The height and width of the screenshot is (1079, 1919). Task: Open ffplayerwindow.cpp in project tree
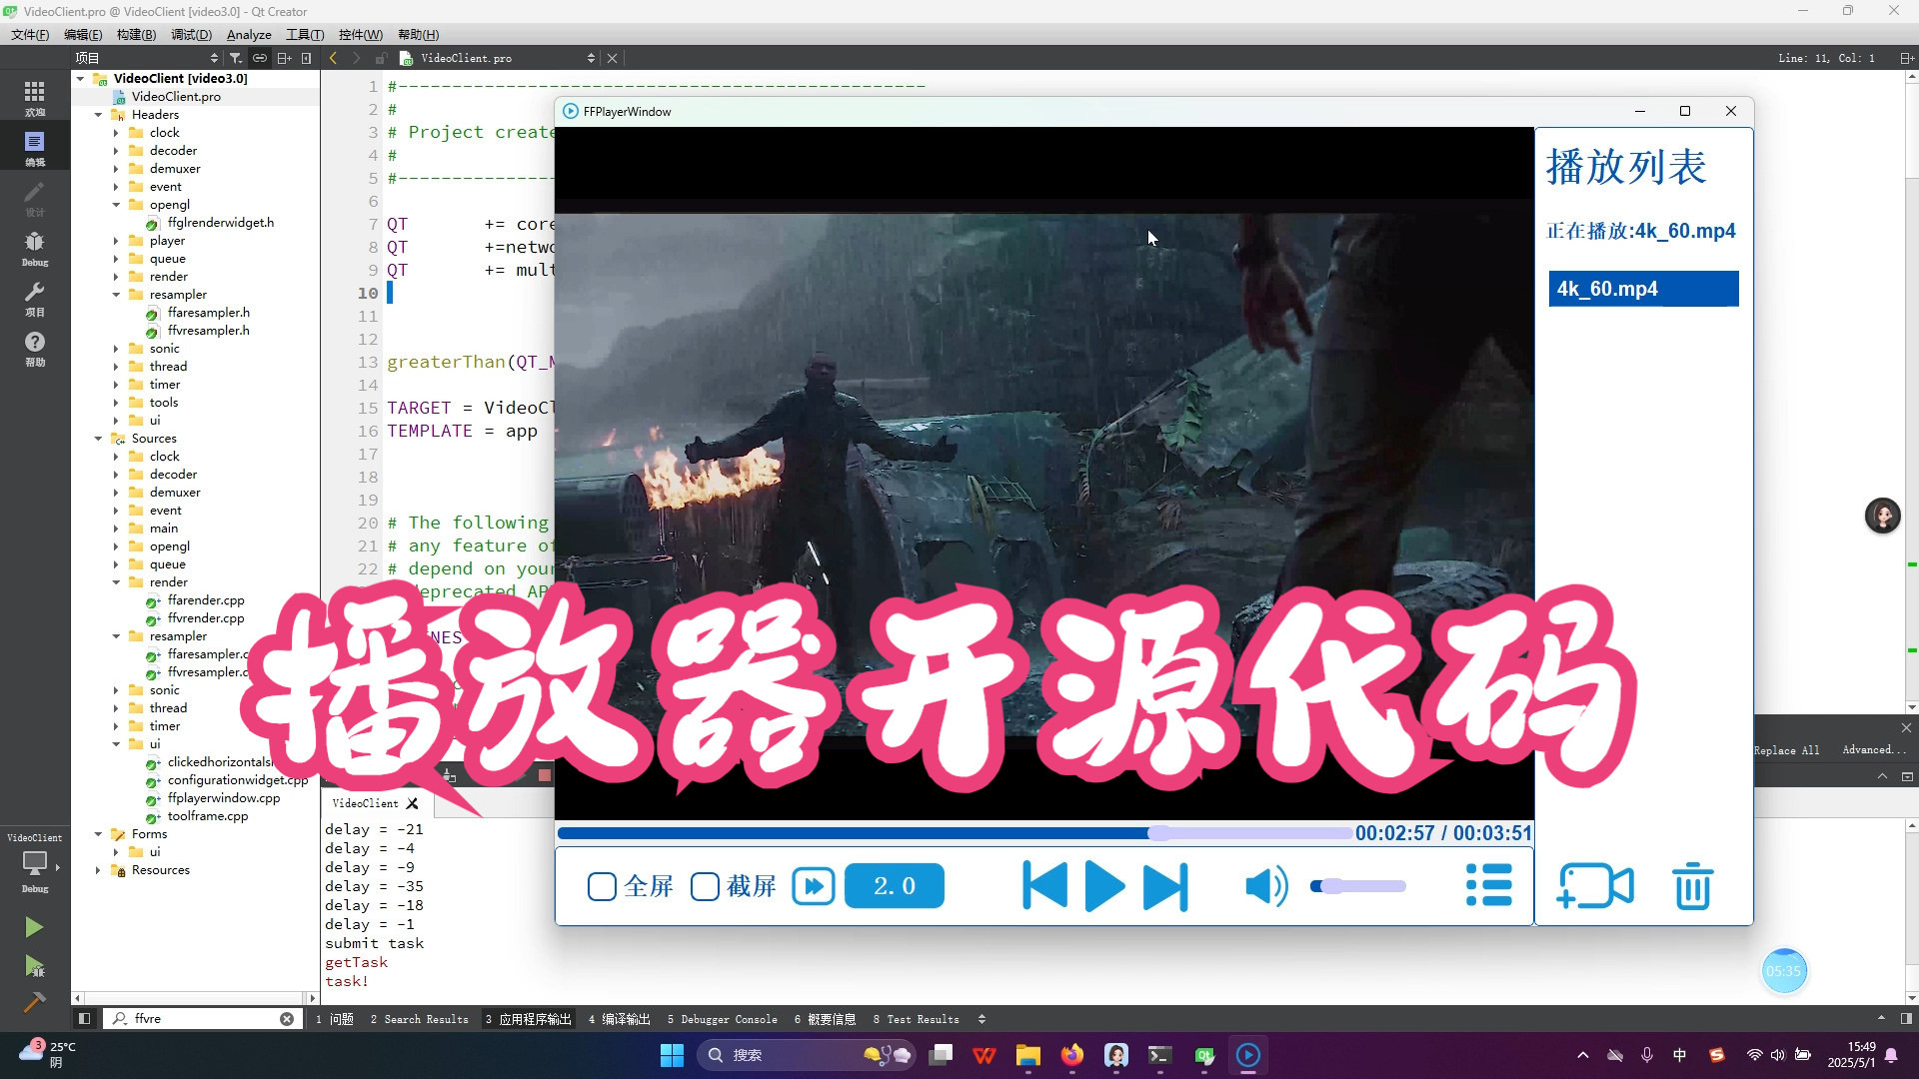tap(223, 798)
